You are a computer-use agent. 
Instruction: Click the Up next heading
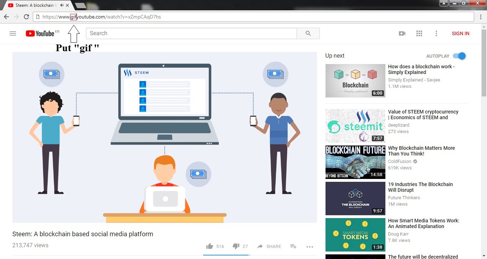(335, 56)
